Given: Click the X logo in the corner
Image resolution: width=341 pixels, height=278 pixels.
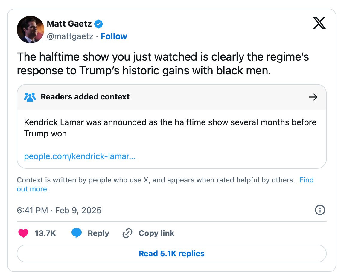Looking at the screenshot, I should click(x=319, y=23).
